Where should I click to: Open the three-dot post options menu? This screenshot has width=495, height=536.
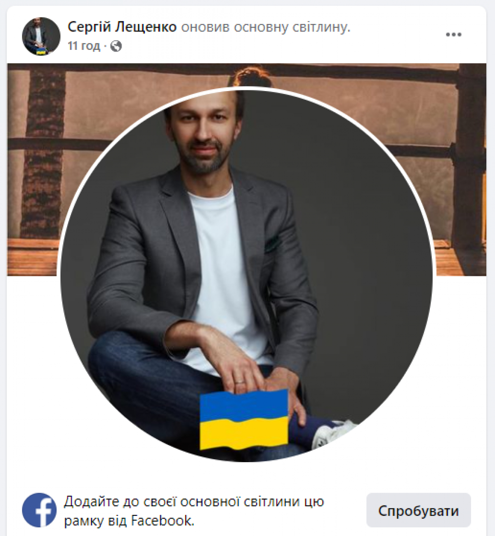(x=453, y=35)
